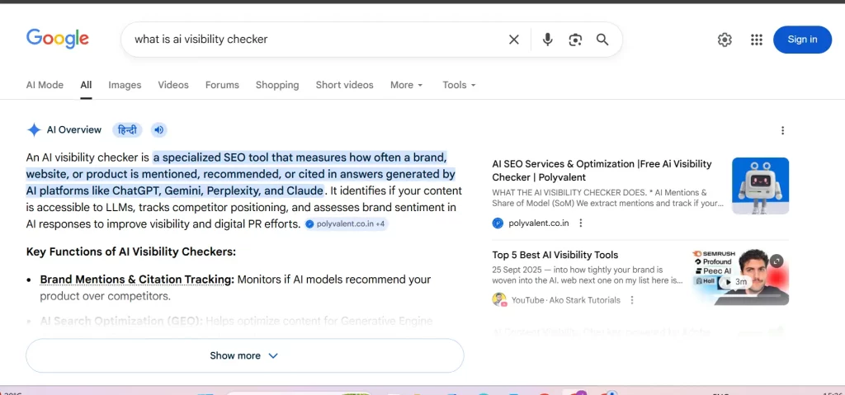Viewport: 845px width, 395px height.
Task: Click Brand Mentions & Citation Tracking link
Action: click(137, 280)
